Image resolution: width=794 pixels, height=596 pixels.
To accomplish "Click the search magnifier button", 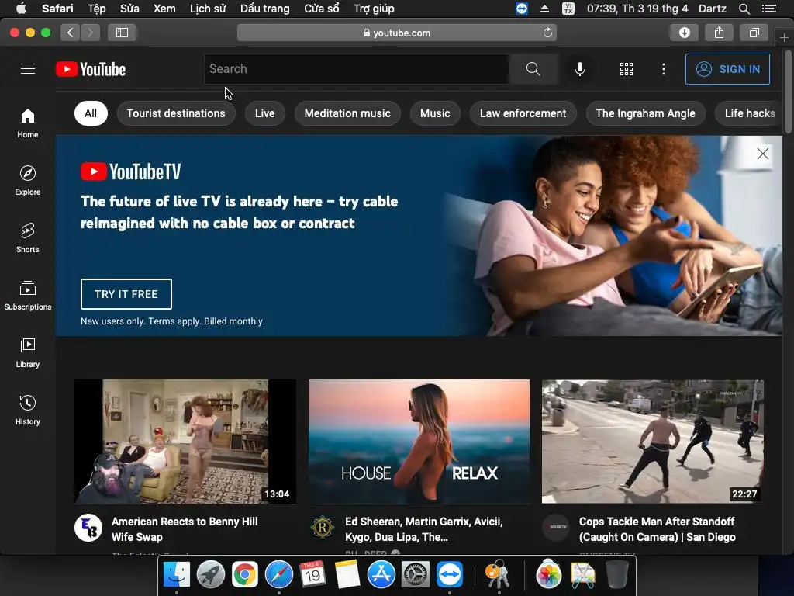I will click(x=533, y=69).
